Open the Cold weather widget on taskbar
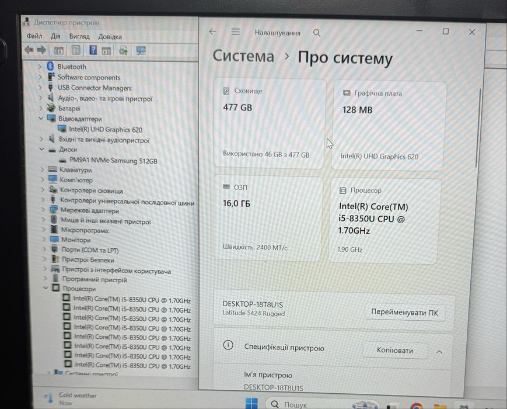 click(x=71, y=398)
